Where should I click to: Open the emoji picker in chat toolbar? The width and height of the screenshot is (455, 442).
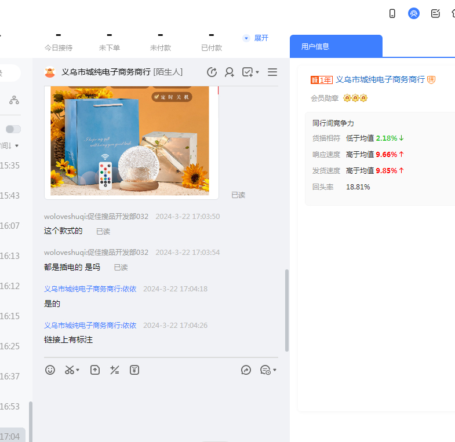[50, 370]
